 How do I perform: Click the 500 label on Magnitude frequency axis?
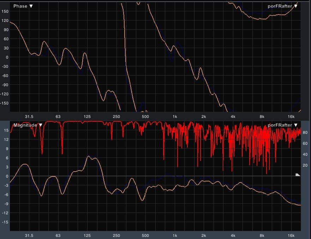point(145,235)
